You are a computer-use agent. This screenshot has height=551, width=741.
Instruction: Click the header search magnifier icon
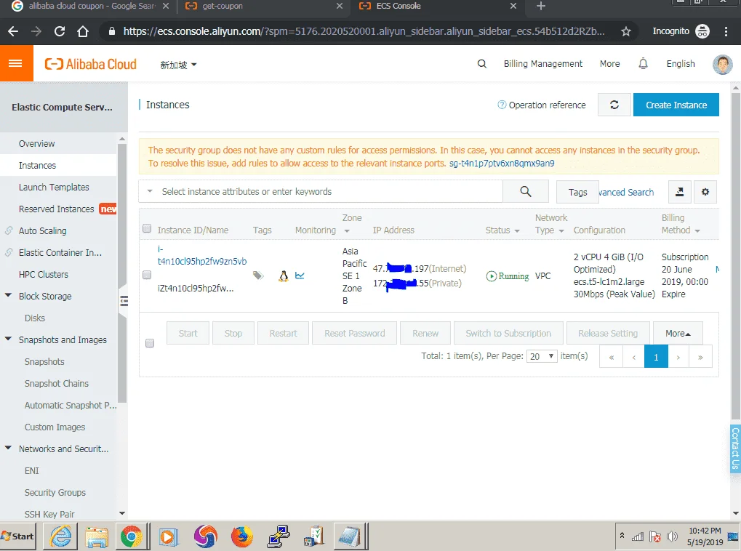(481, 64)
